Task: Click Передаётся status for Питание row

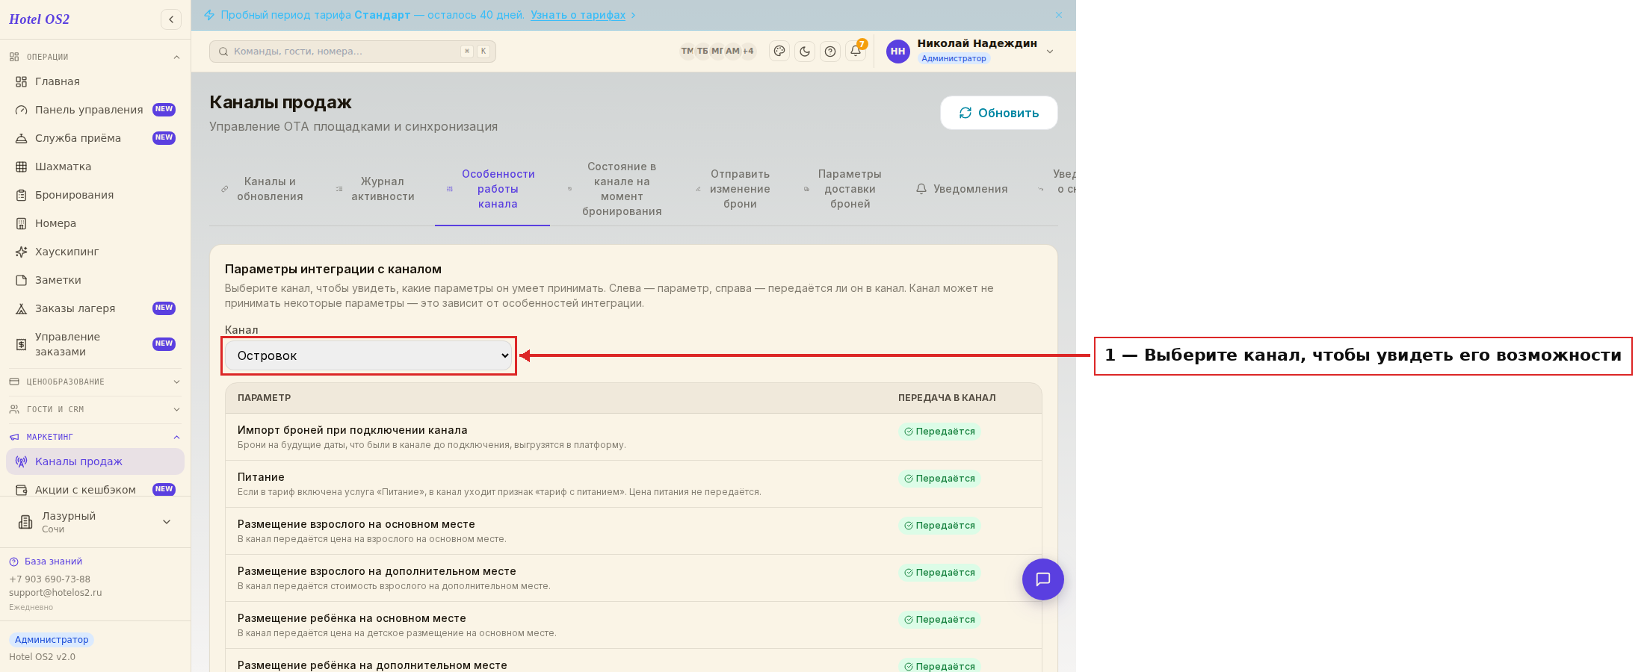Action: [939, 479]
